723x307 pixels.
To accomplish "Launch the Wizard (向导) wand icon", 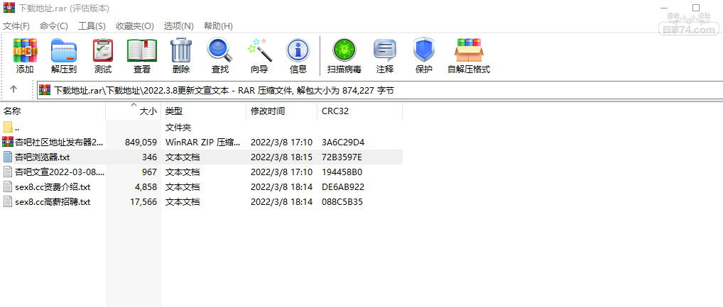I will (x=260, y=50).
